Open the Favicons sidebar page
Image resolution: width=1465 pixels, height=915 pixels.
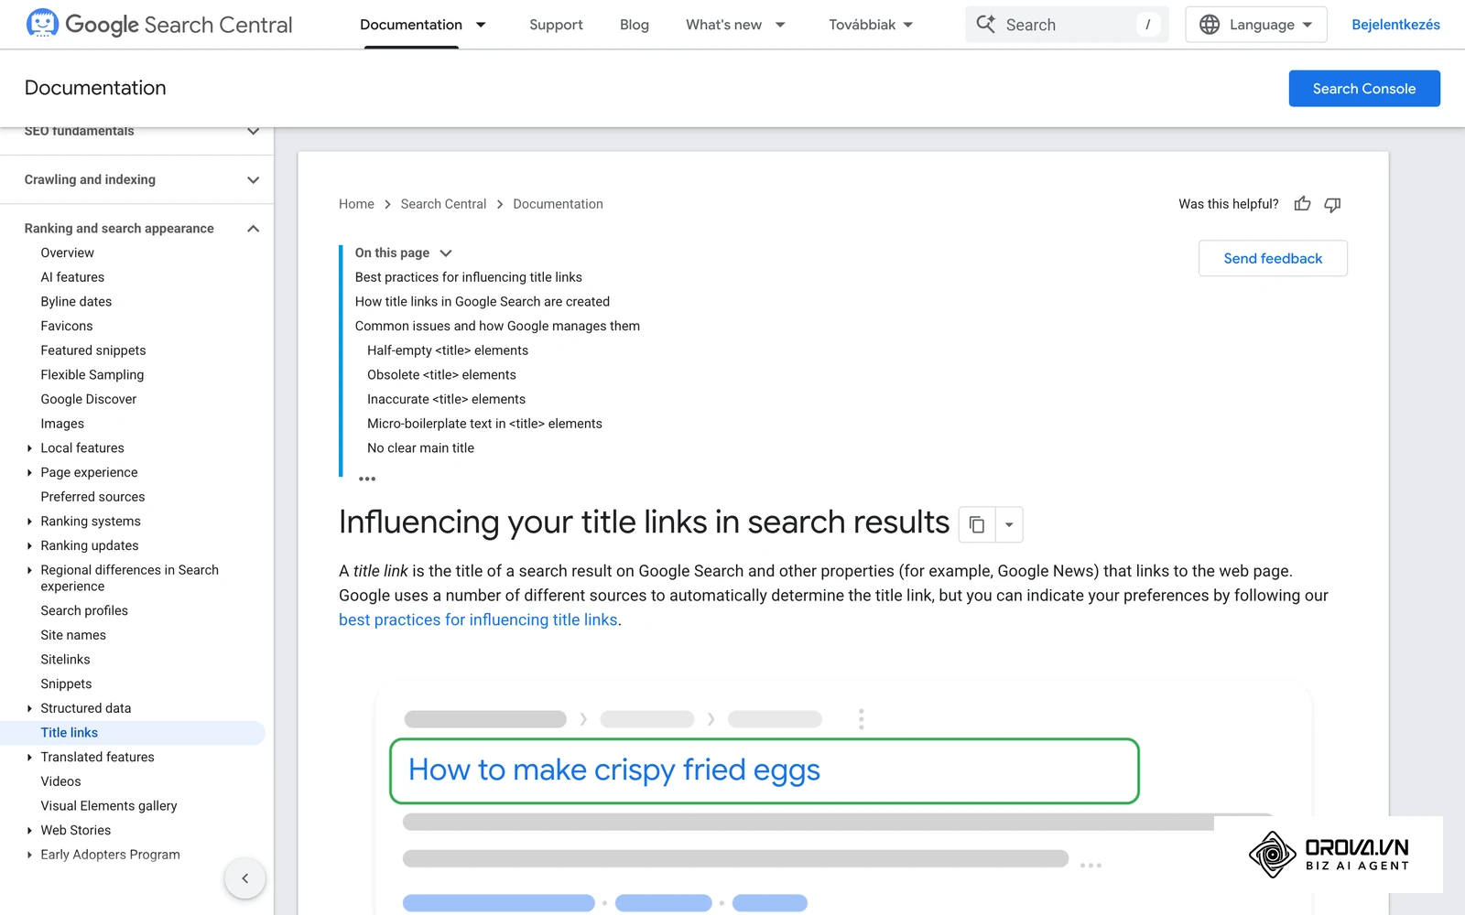click(x=67, y=326)
